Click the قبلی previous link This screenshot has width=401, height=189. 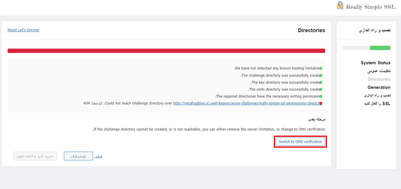click(x=99, y=156)
